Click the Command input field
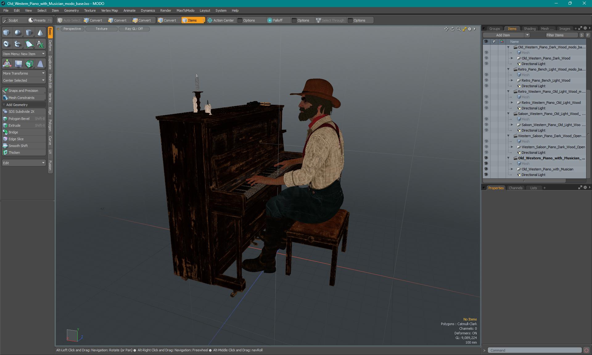 coord(535,350)
